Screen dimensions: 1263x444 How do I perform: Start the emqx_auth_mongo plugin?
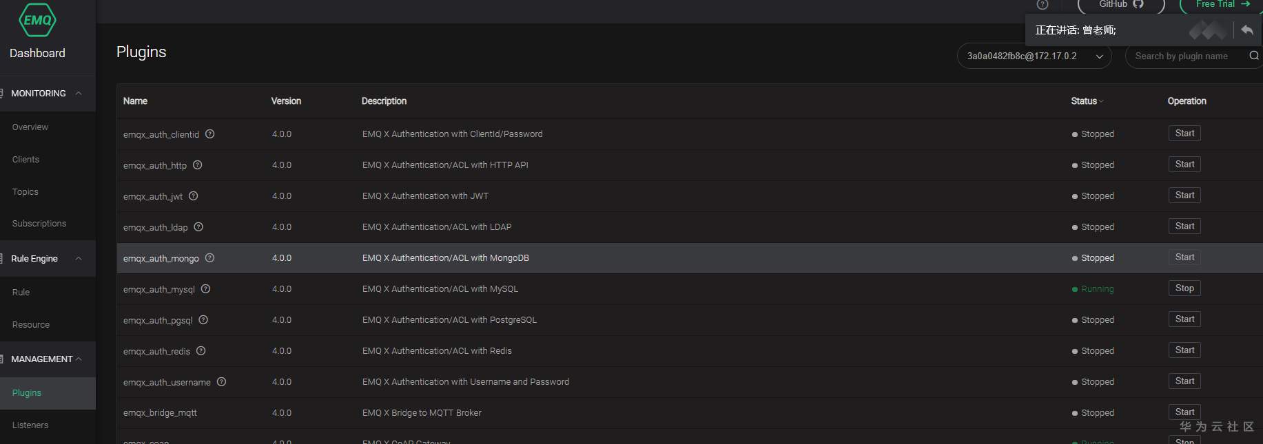coord(1184,257)
